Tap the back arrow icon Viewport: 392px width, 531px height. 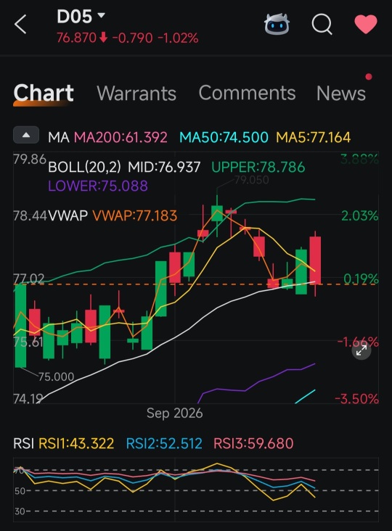(20, 25)
